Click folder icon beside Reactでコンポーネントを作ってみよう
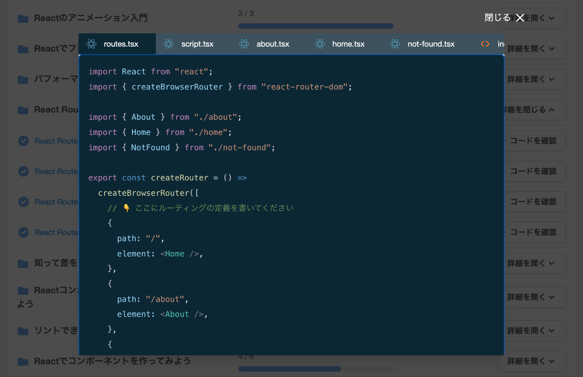 (x=23, y=362)
